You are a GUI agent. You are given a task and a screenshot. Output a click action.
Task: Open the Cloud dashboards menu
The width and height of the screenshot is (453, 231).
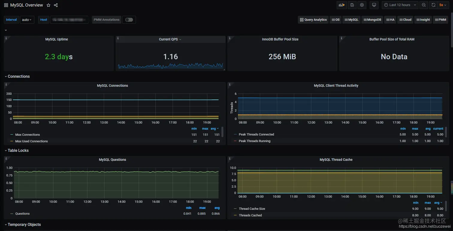405,20
